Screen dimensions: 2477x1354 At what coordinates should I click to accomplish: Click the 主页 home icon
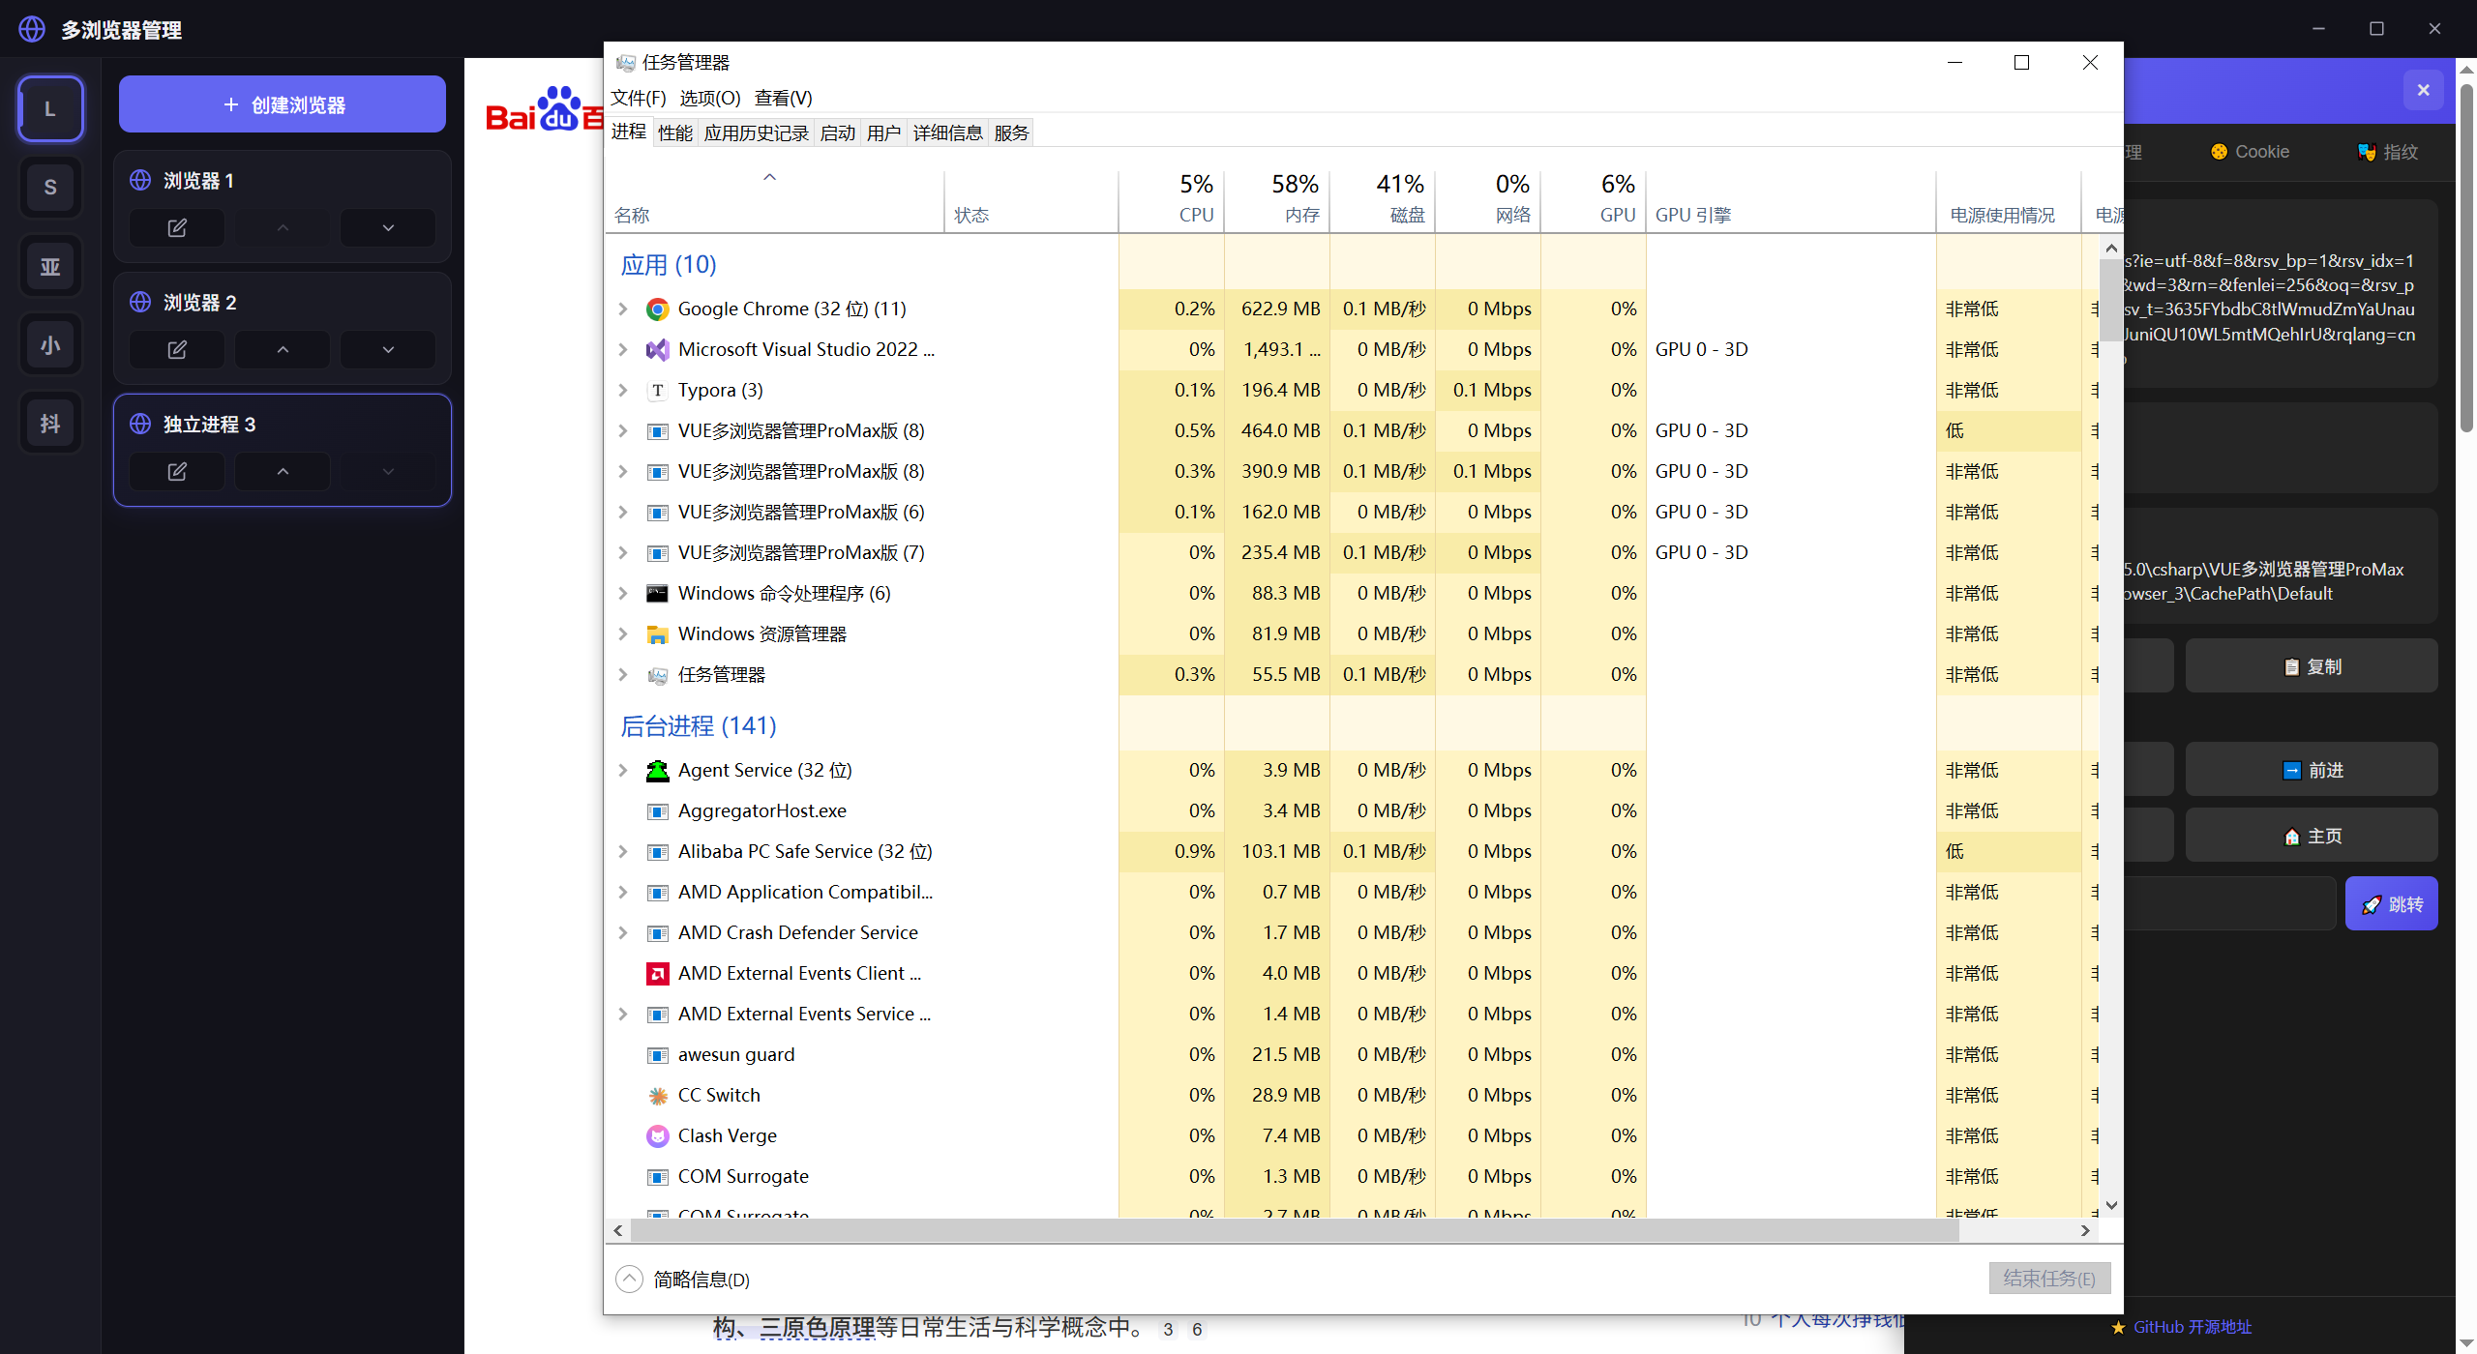[2291, 835]
